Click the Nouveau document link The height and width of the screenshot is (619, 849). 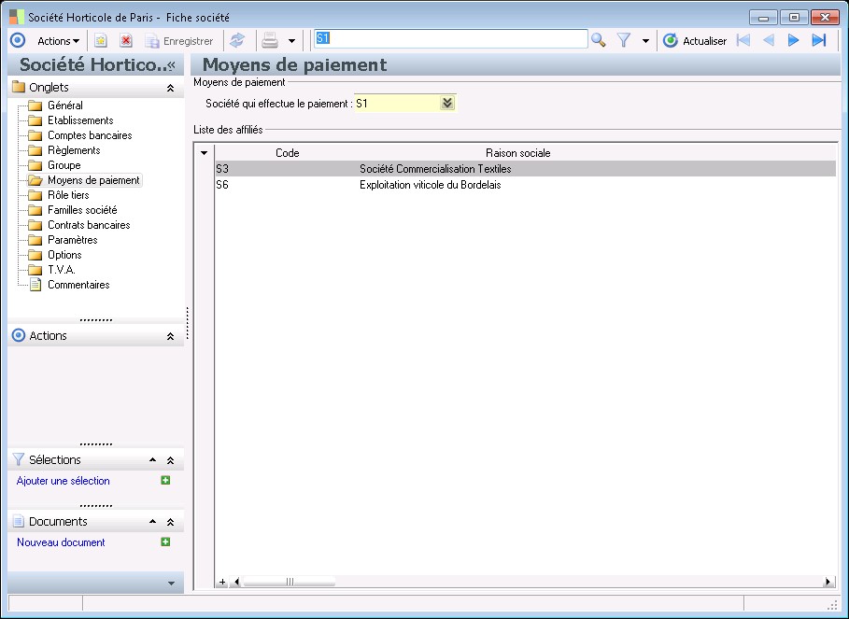pos(61,542)
